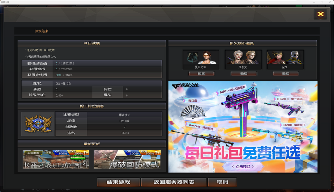Click the experience value 0 / 145202572
The height and width of the screenshot is (192, 334).
(65, 63)
